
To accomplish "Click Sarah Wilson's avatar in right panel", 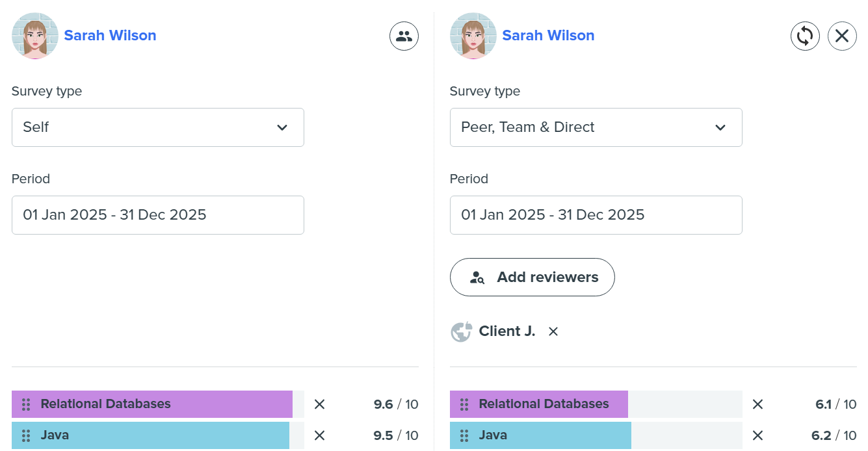I will click(x=473, y=36).
